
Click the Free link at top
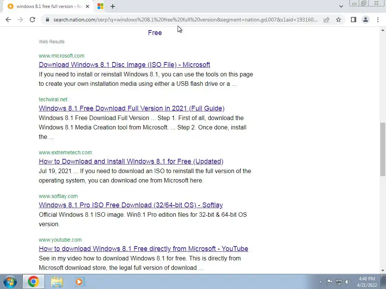click(x=155, y=33)
